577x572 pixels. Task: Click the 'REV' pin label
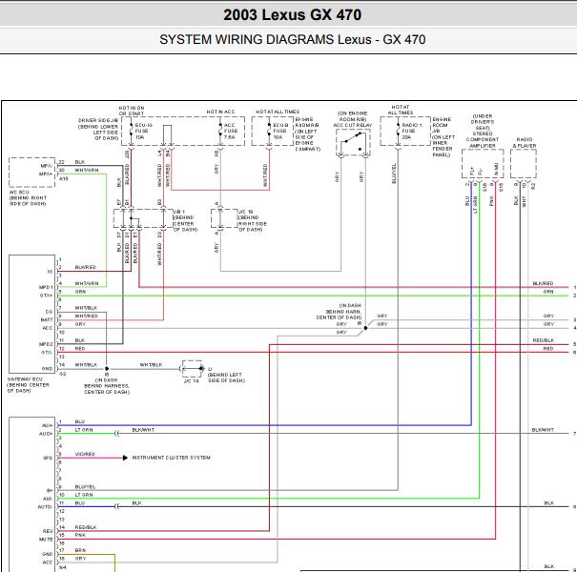tap(49, 531)
